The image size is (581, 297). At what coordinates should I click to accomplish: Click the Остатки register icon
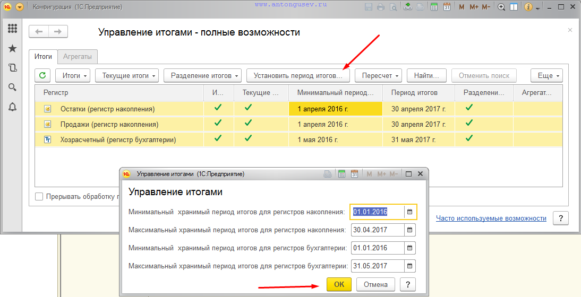[x=47, y=109]
